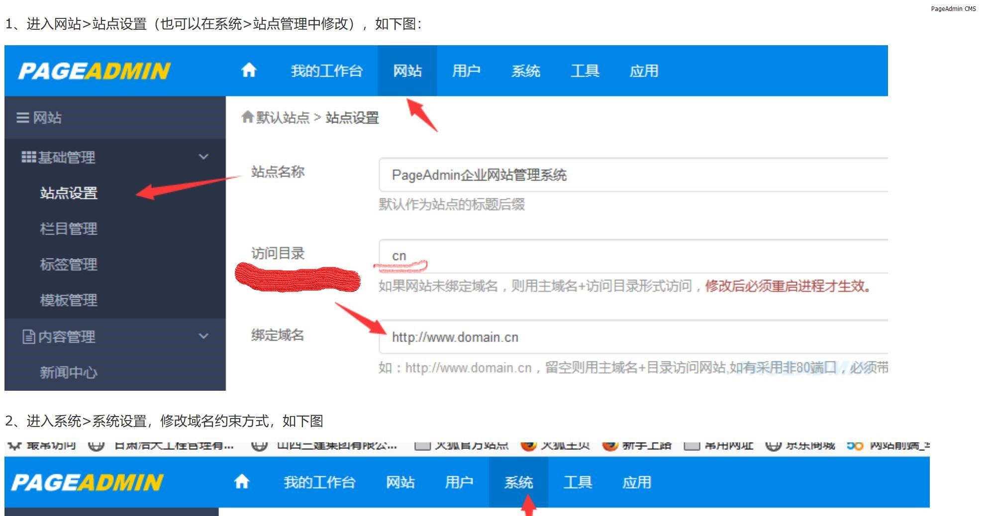Click the 绑定域名 field label
986x516 pixels.
278,335
